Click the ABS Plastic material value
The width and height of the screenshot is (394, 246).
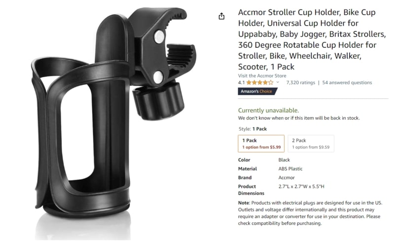pos(290,169)
